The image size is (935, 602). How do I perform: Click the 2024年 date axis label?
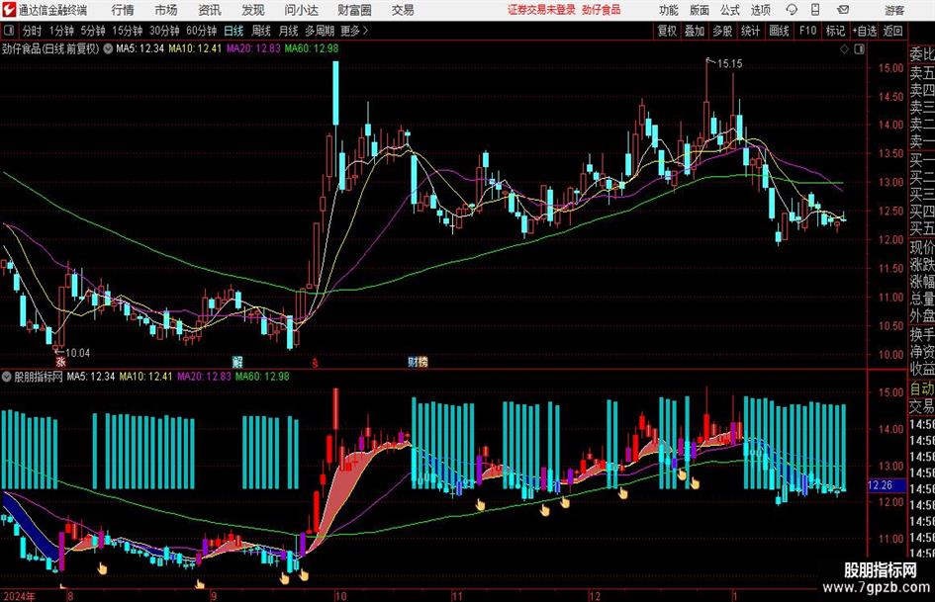[20, 596]
